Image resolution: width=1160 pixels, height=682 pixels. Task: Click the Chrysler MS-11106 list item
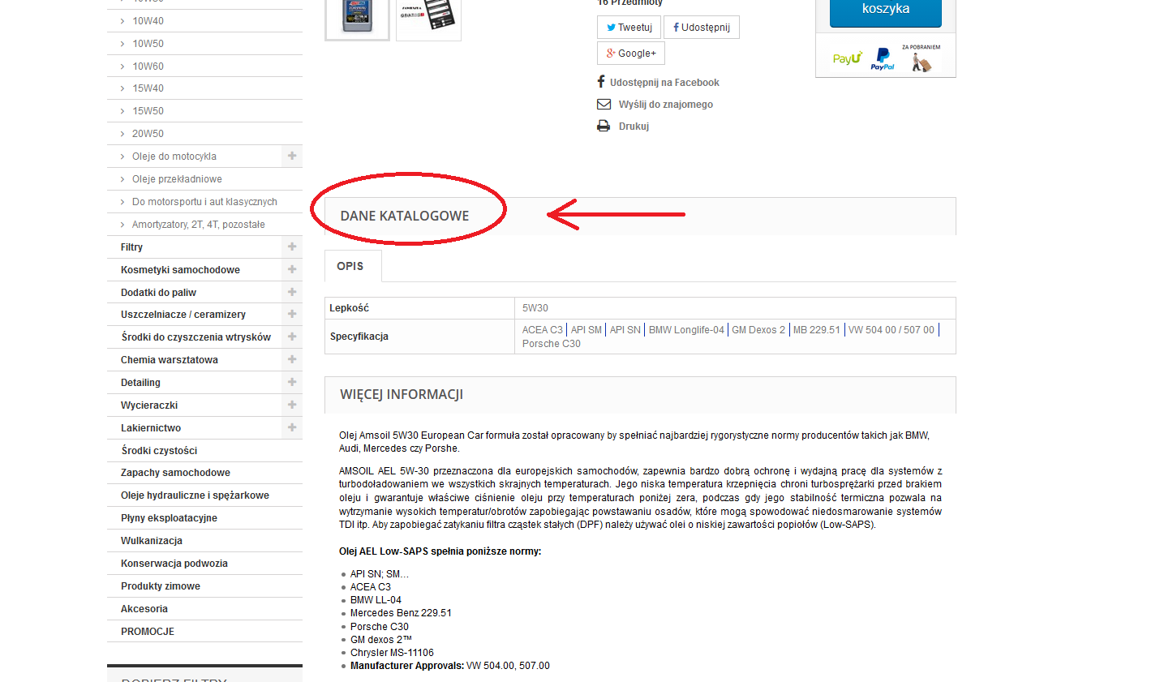pos(392,653)
